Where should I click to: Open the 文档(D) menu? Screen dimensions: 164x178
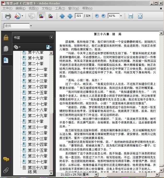click(x=47, y=8)
